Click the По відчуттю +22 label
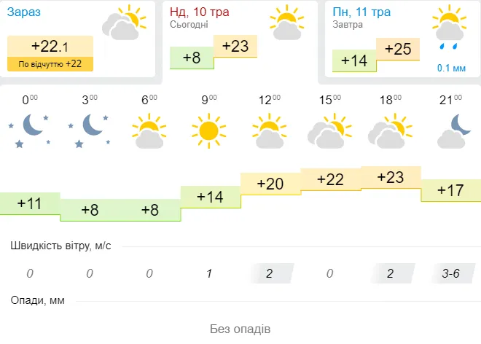 pos(50,64)
